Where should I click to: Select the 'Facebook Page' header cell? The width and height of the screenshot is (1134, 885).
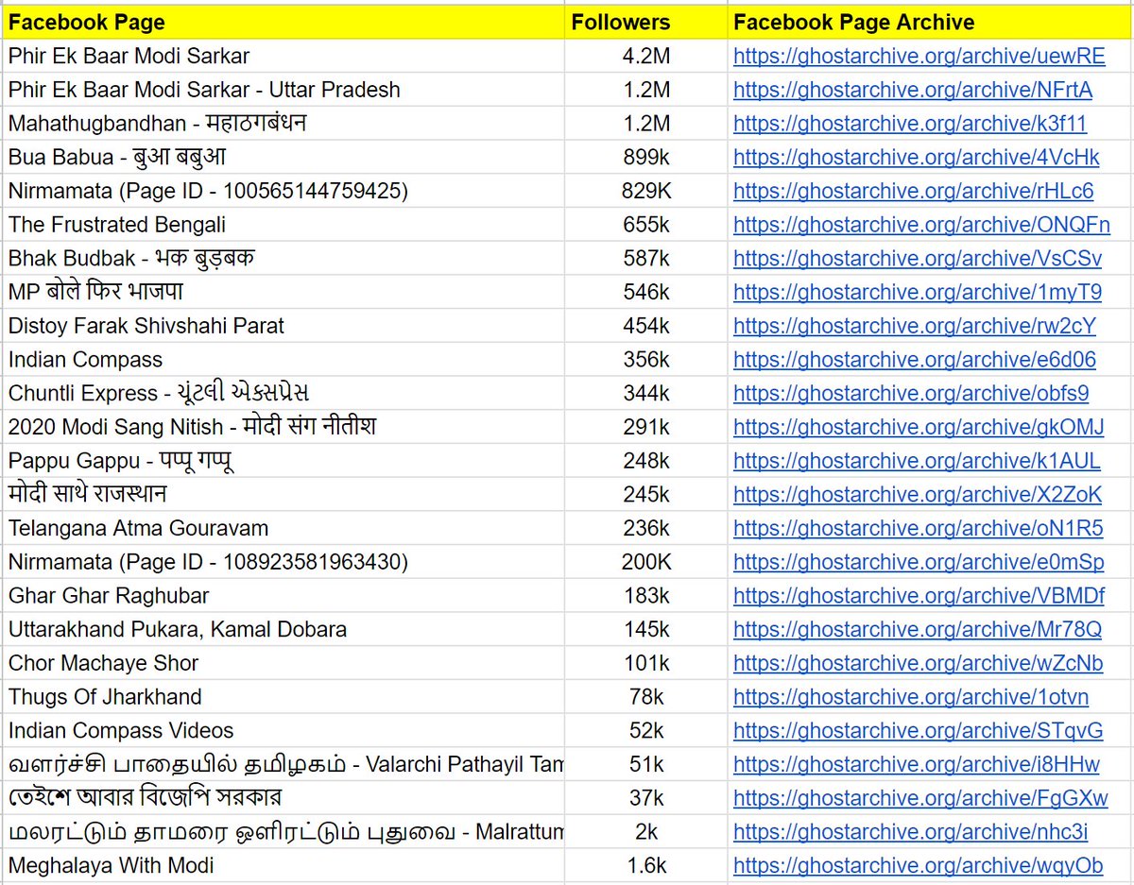coord(283,22)
